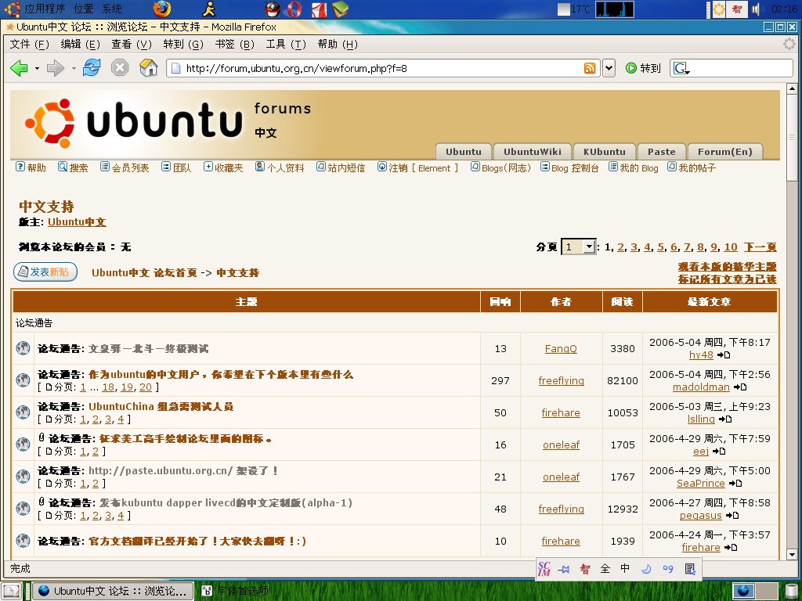802x601 pixels.
Task: Click the scrollbar up arrow on the page
Action: (x=792, y=89)
